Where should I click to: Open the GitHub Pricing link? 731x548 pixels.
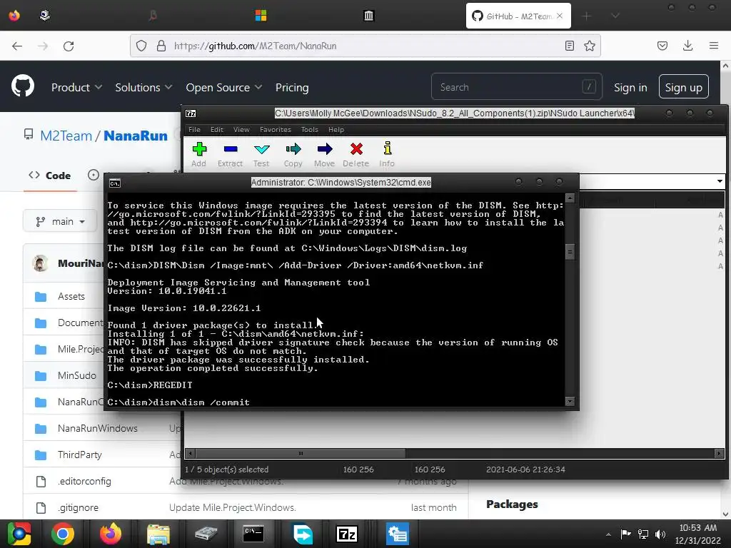(x=292, y=87)
